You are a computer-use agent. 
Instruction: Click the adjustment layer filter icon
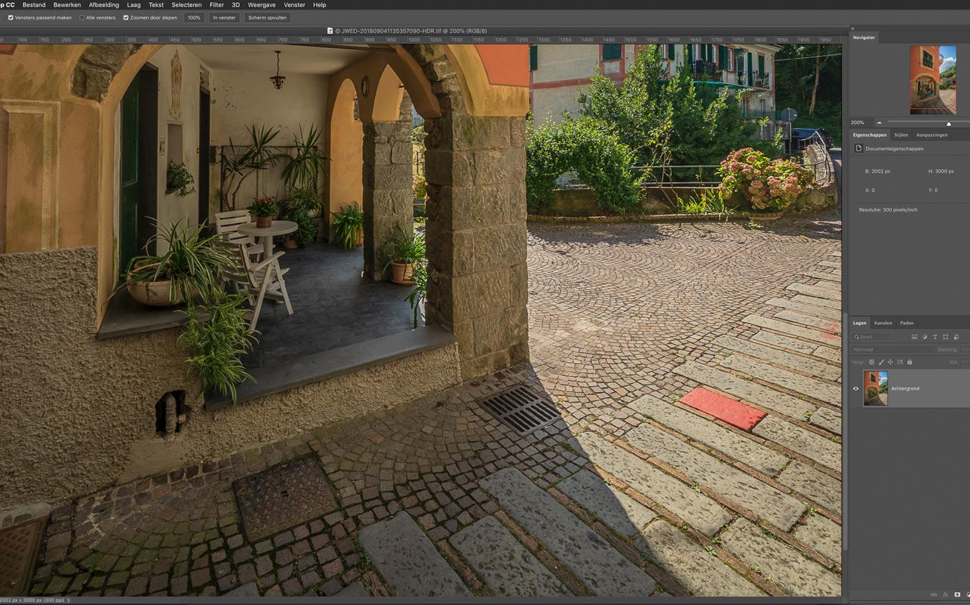point(924,337)
